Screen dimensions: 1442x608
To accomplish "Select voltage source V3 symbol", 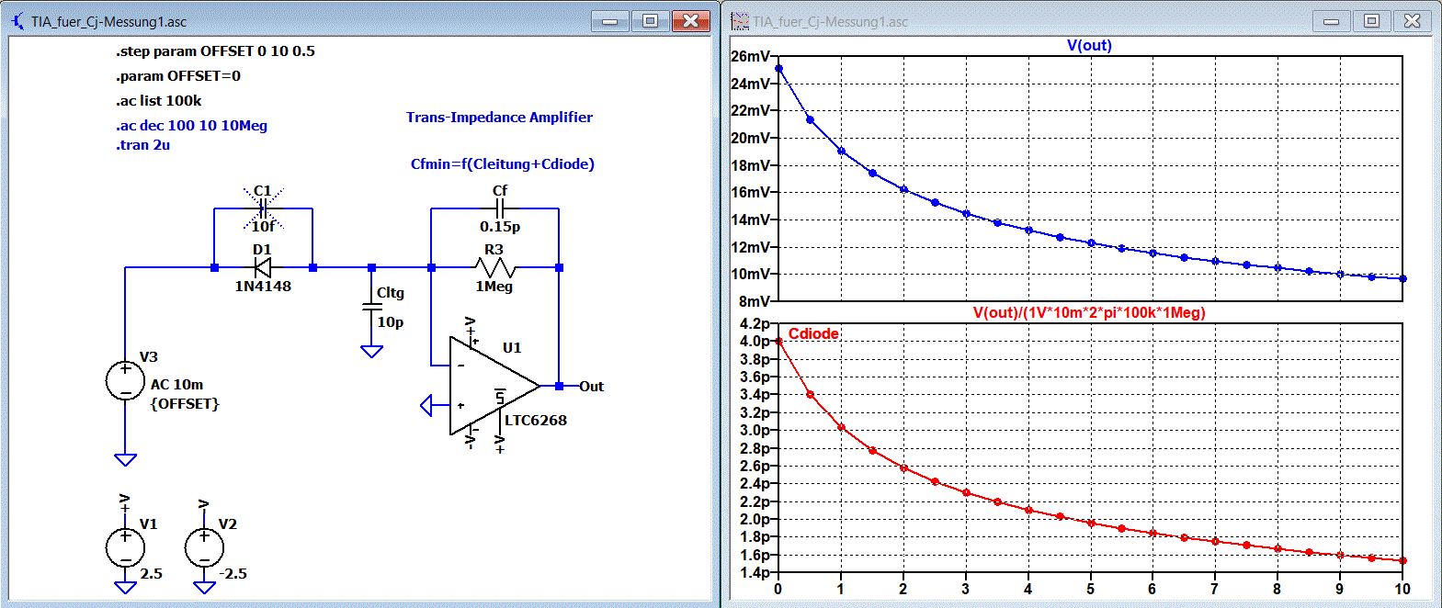I will tap(125, 380).
